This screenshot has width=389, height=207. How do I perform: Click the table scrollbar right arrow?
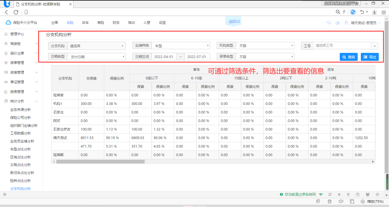(373, 162)
